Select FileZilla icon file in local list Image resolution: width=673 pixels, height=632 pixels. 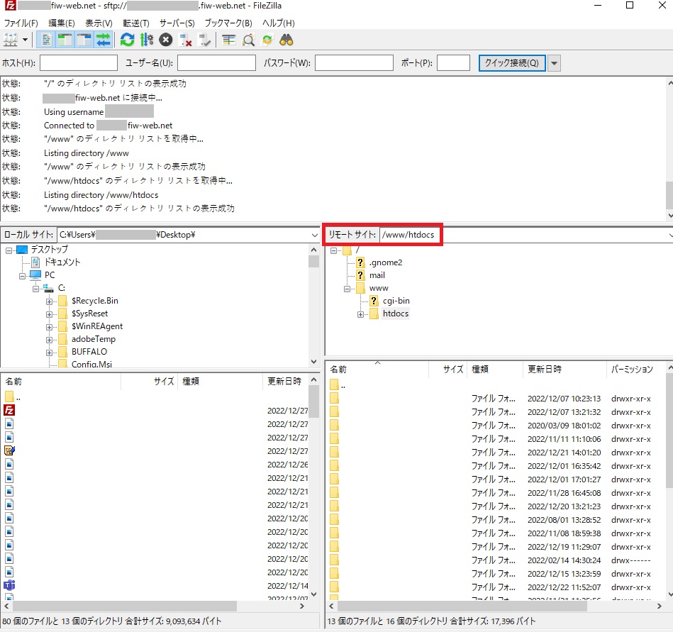(9, 411)
